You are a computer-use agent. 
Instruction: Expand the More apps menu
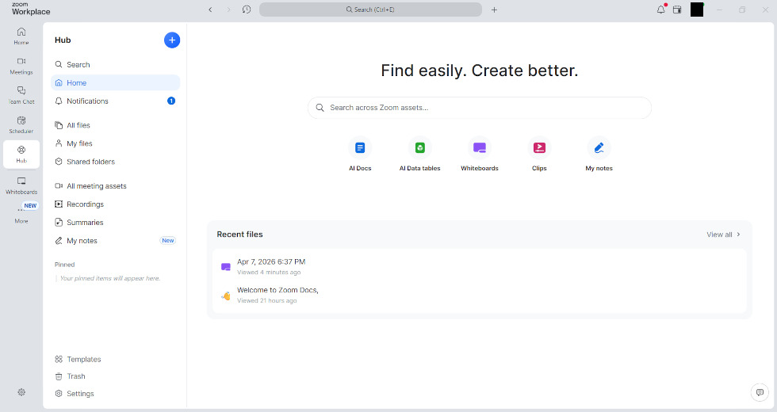[21, 213]
